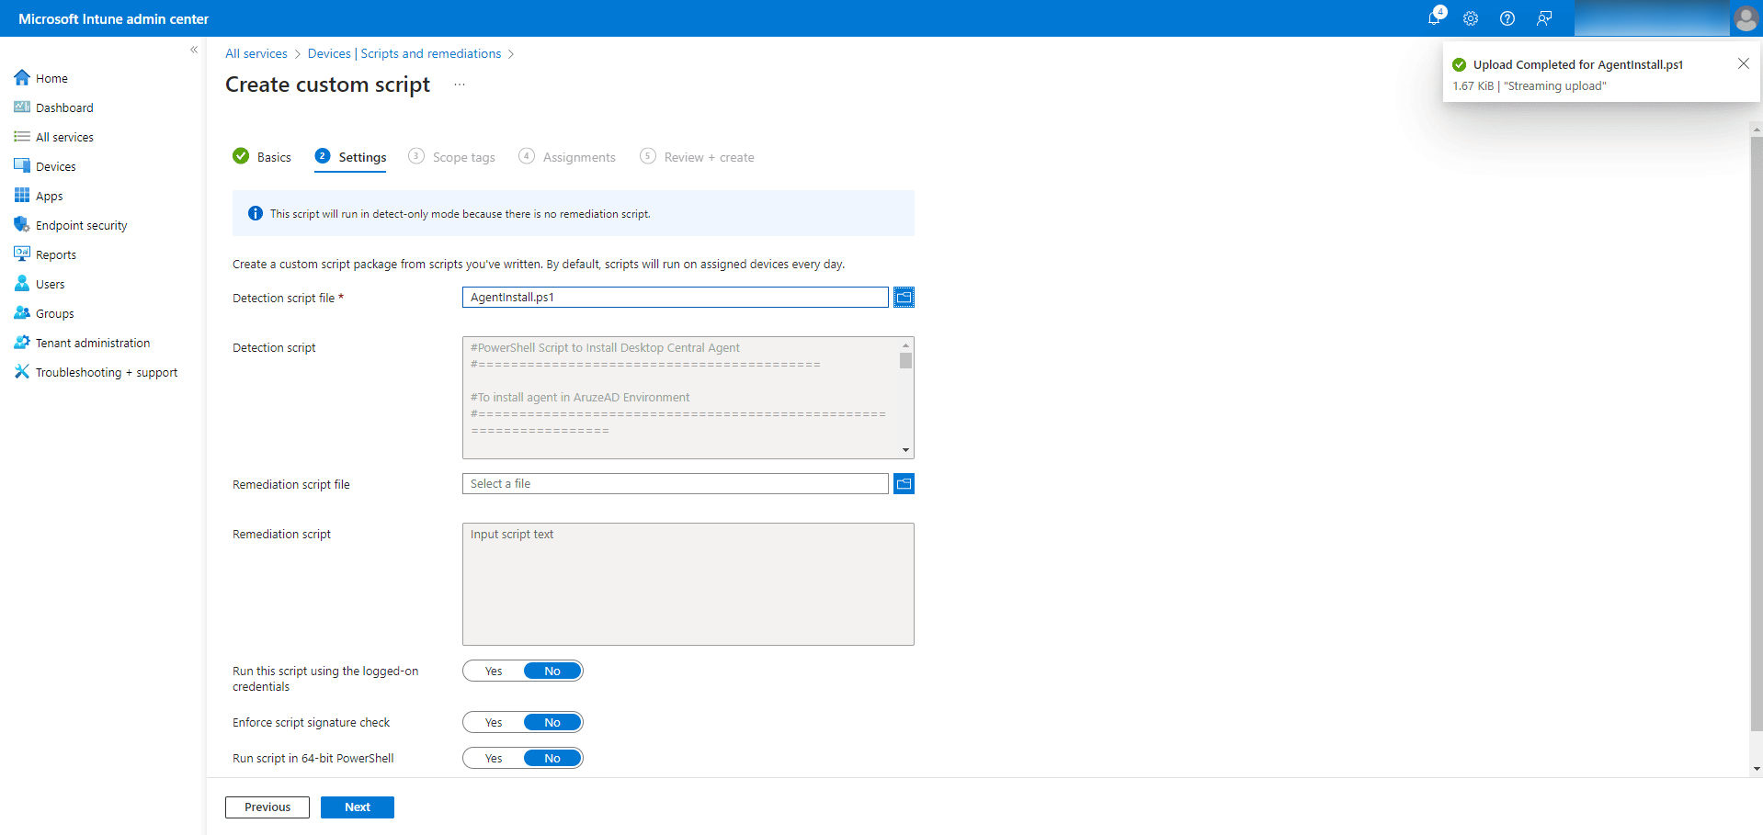Dismiss the AgentInstall.ps1 upload notification

[1744, 63]
